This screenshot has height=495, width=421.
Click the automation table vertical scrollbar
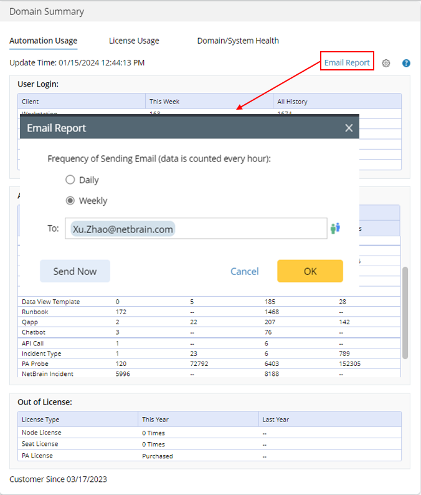[405, 312]
